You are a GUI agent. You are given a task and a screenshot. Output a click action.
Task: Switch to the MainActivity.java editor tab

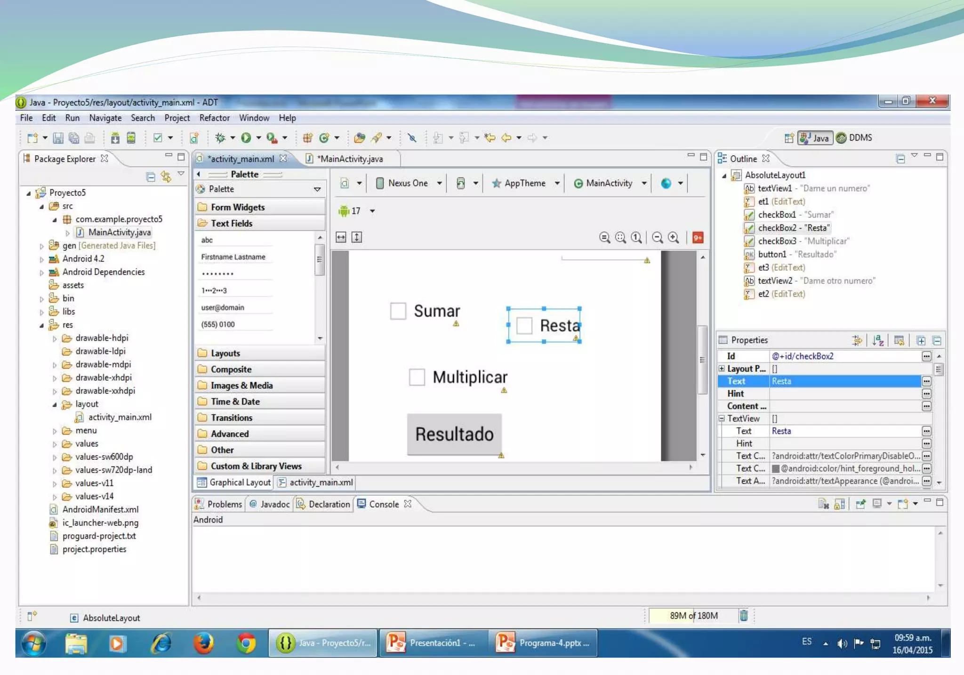350,159
